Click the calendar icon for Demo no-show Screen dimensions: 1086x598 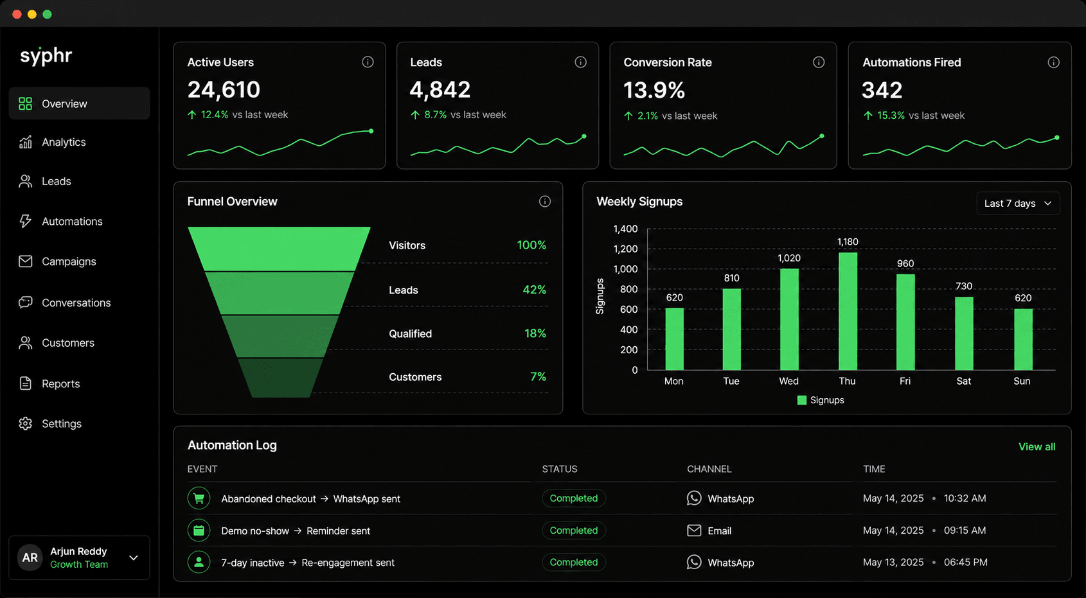[x=199, y=531]
